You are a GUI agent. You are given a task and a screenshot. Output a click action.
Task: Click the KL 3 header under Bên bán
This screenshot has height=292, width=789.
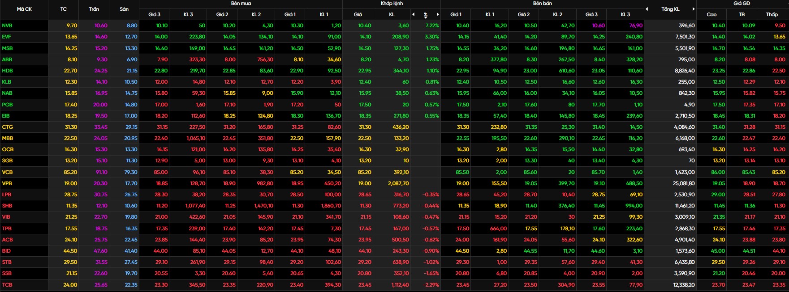(625, 14)
